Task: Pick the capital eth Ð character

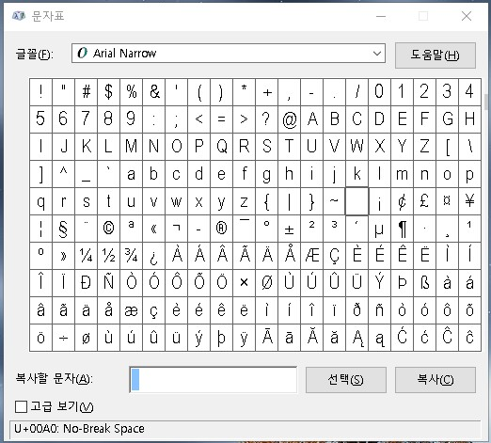Action: click(x=86, y=283)
